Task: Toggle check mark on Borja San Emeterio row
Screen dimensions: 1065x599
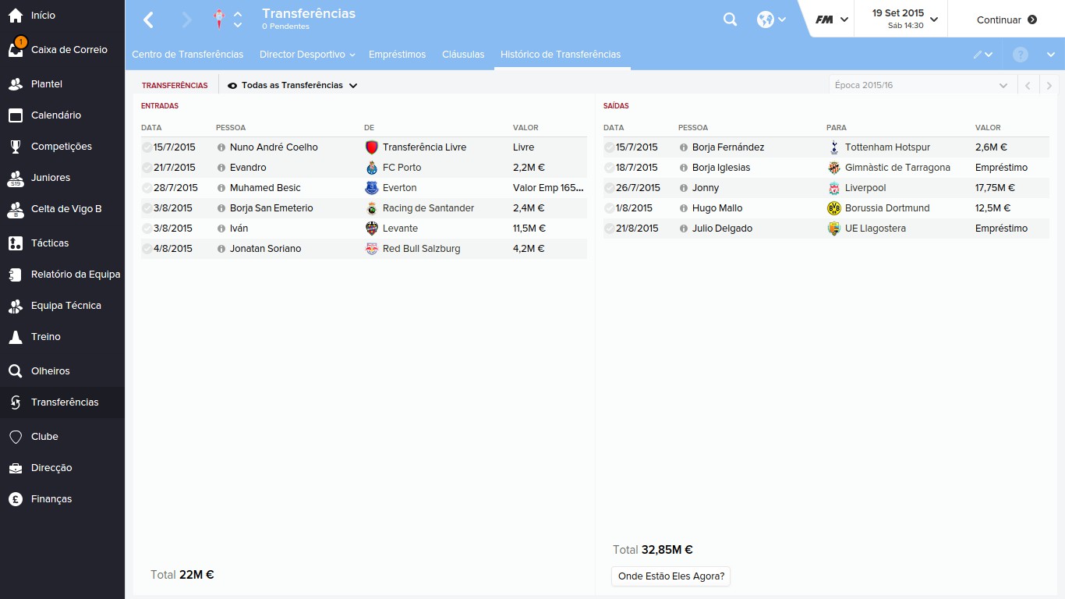Action: (x=147, y=208)
